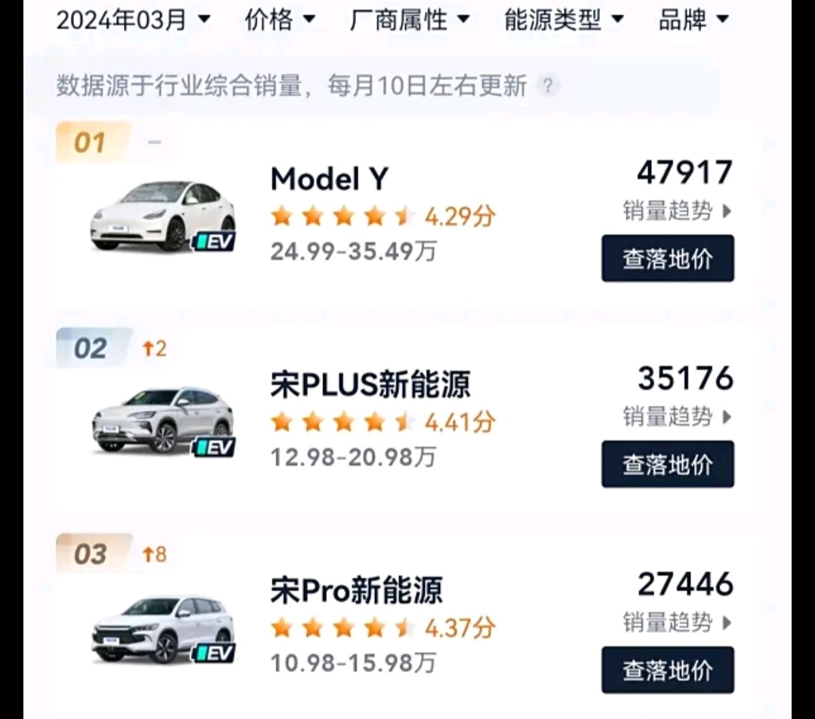The height and width of the screenshot is (719, 815).
Task: View 销量趋势 for 宋Pro新能源
Action: [677, 623]
